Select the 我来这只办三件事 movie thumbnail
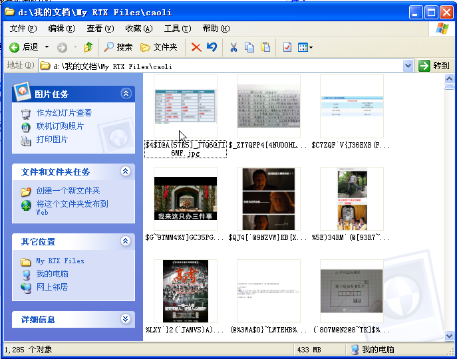 [x=186, y=198]
